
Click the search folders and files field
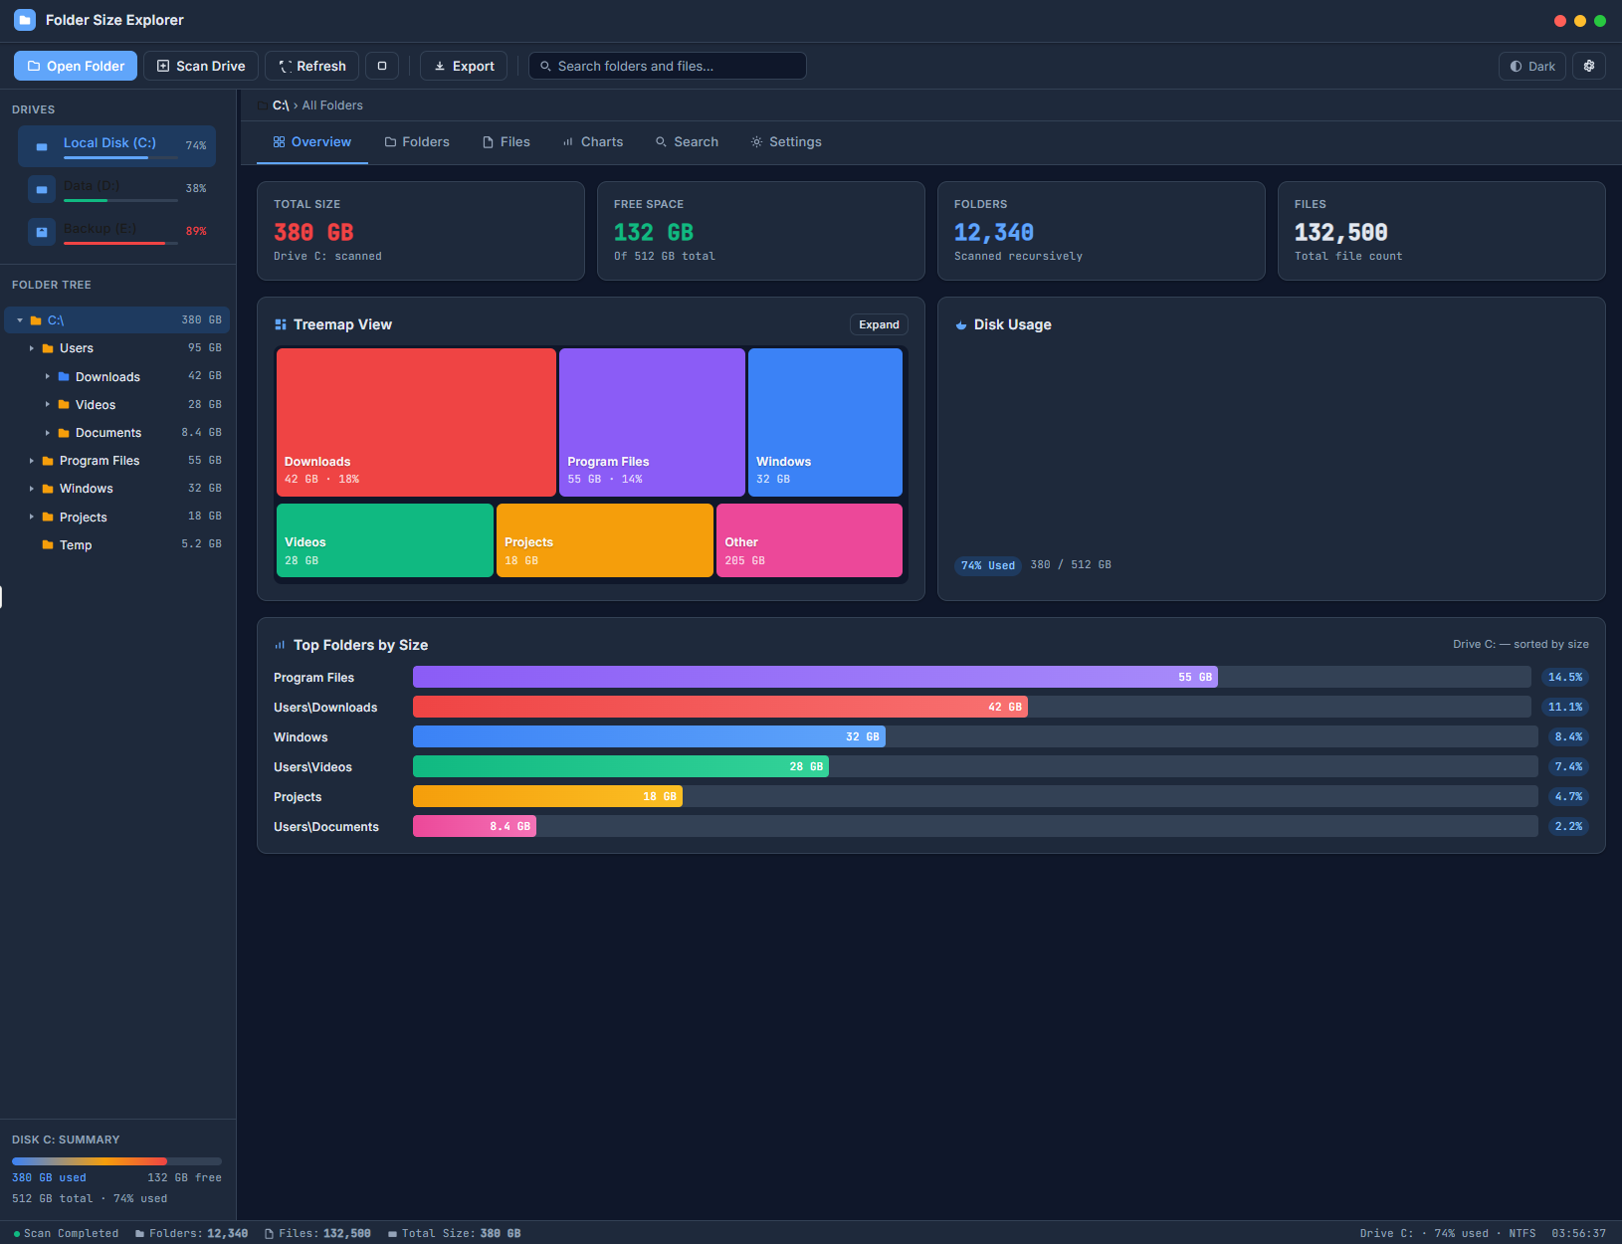667,66
